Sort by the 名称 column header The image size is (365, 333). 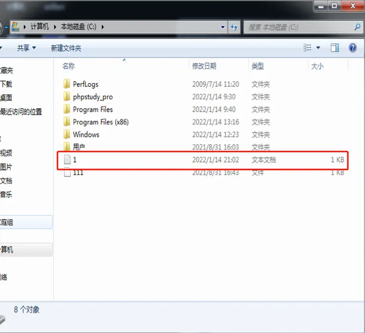(x=68, y=66)
